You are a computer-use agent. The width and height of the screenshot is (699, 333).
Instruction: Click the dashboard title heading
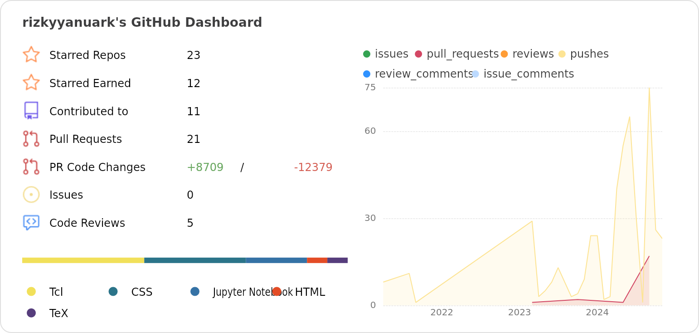click(142, 23)
